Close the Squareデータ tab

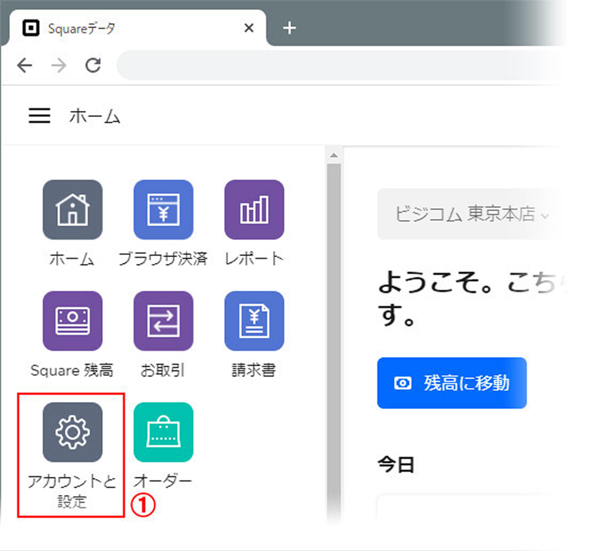coord(248,28)
